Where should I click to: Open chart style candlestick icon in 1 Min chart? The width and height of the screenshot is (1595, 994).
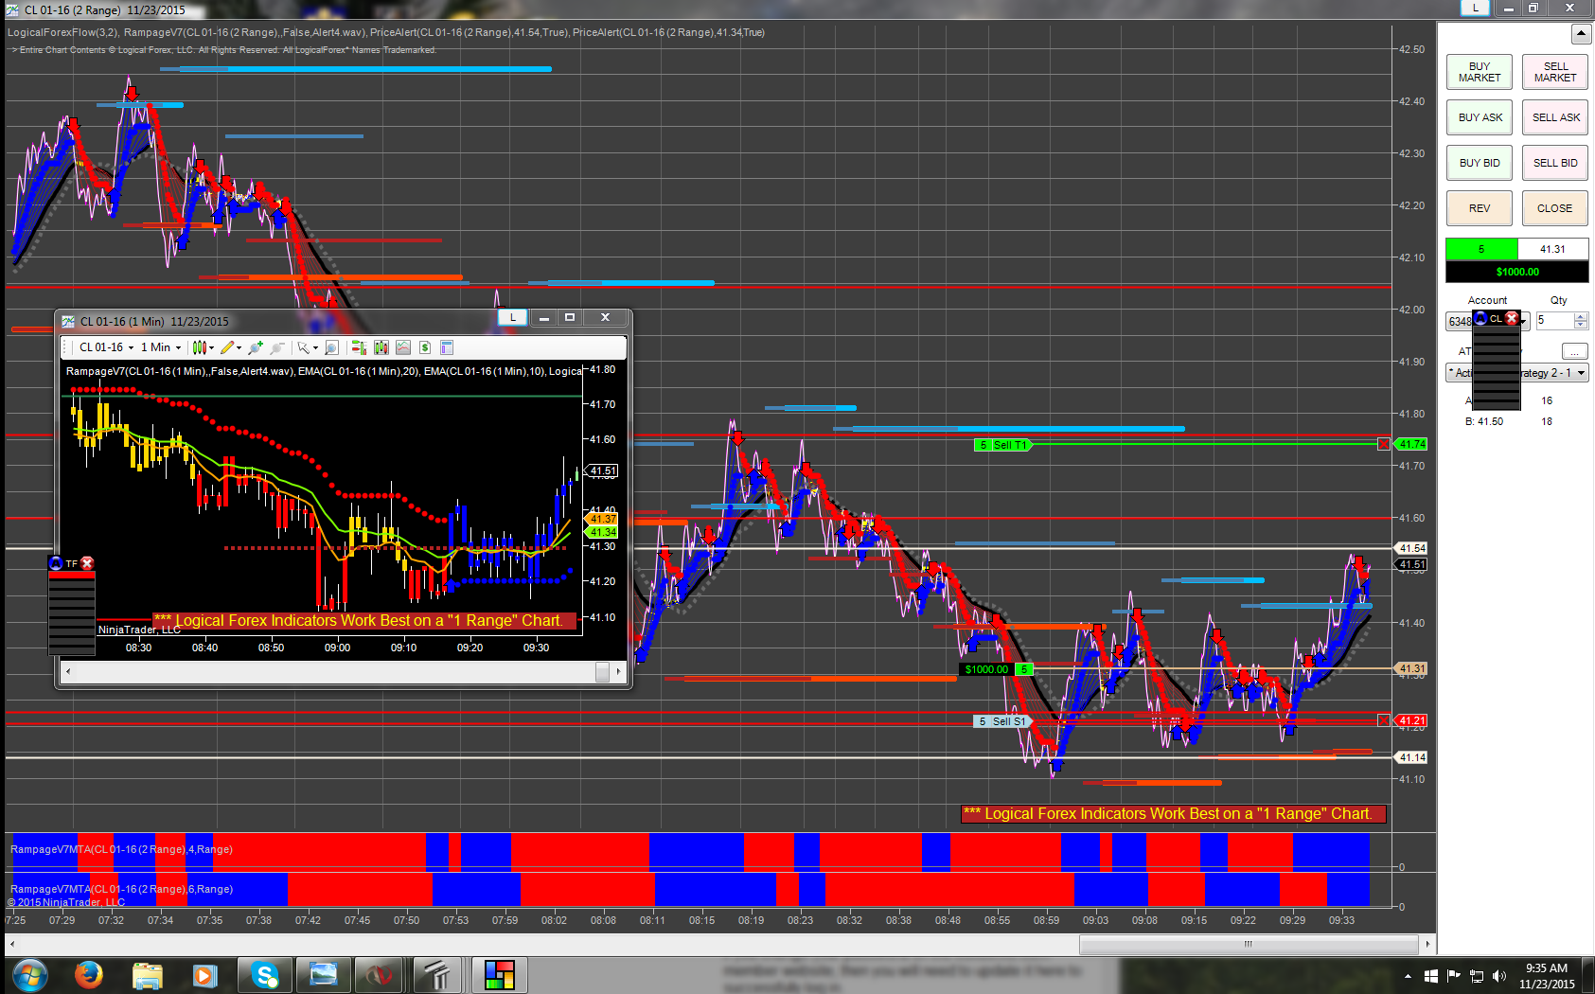pyautogui.click(x=199, y=347)
